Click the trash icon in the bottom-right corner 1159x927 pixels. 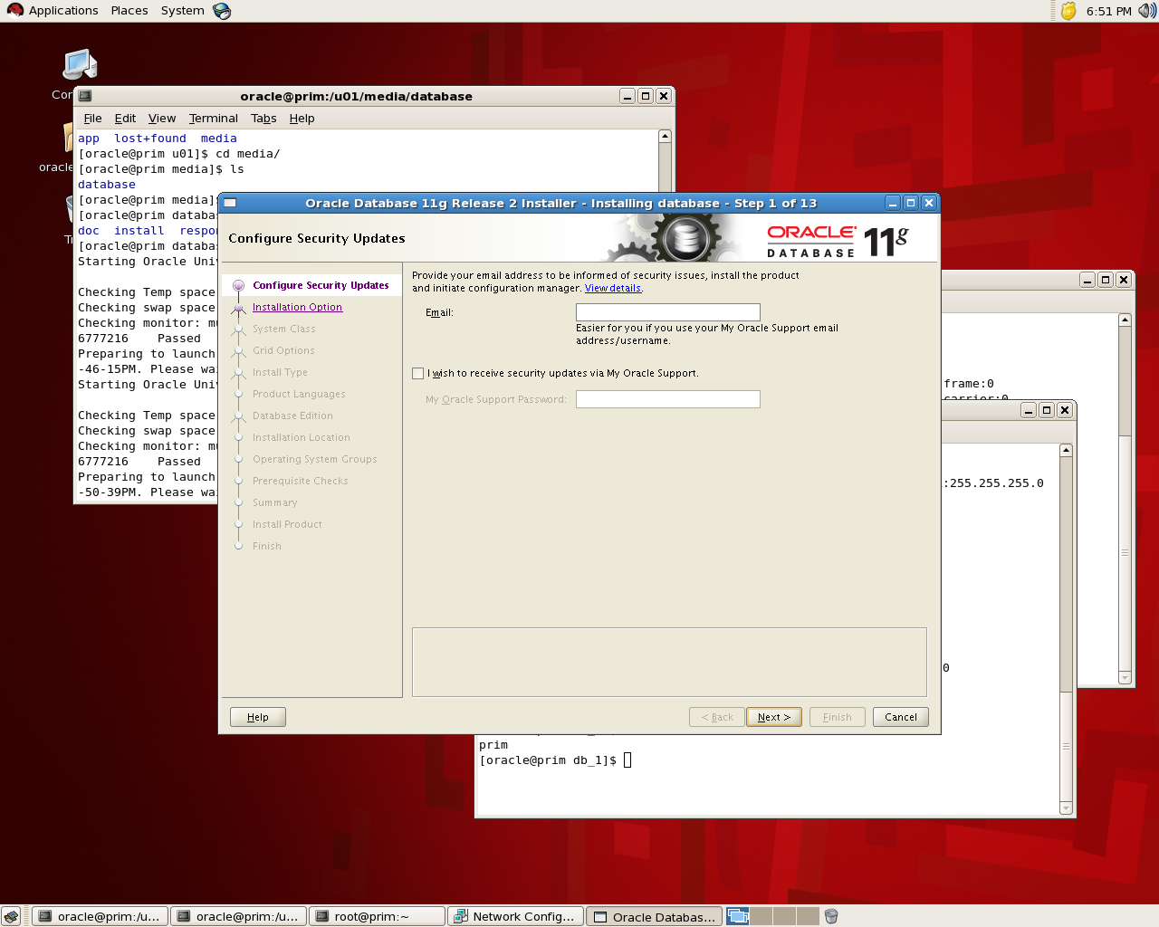831,915
